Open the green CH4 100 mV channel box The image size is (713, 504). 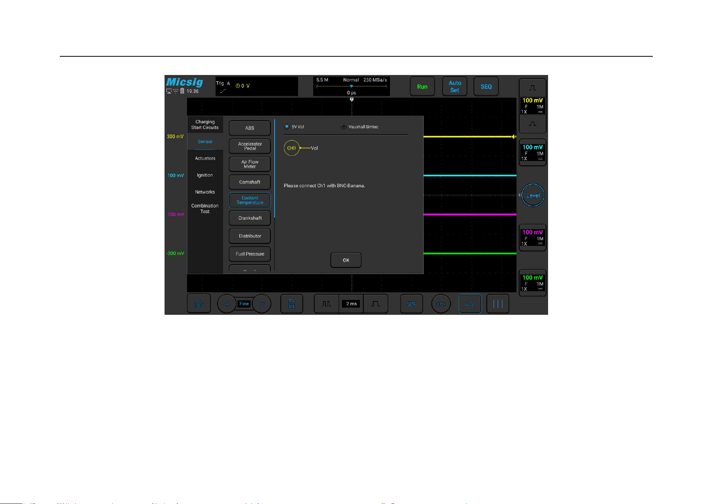(x=532, y=283)
